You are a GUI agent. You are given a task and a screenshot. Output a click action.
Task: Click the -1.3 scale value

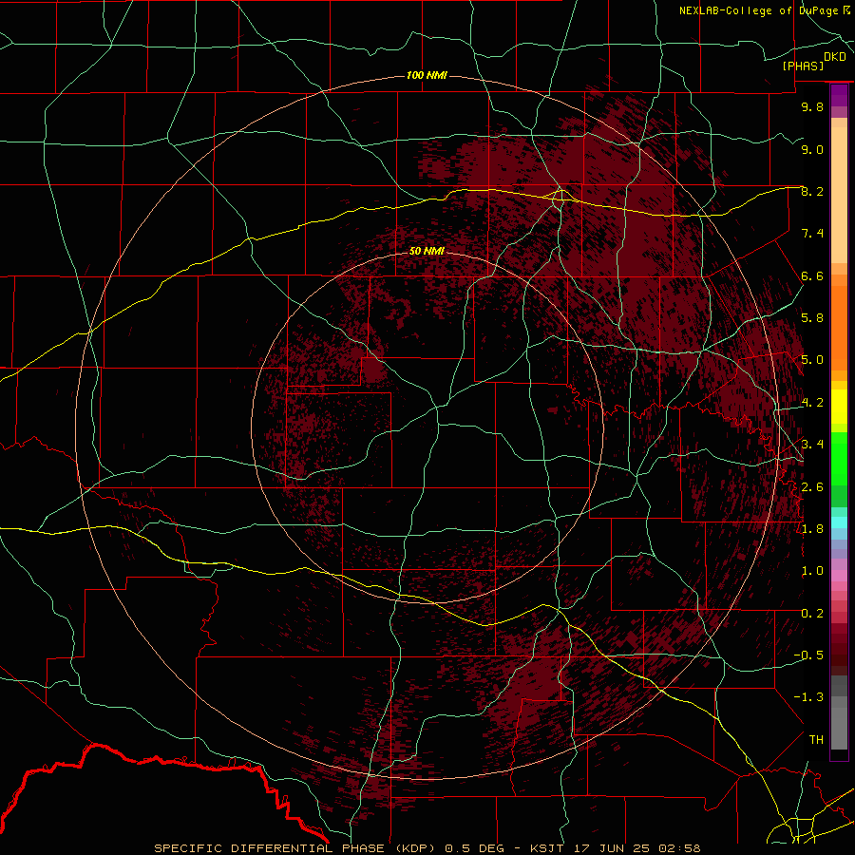pos(809,697)
